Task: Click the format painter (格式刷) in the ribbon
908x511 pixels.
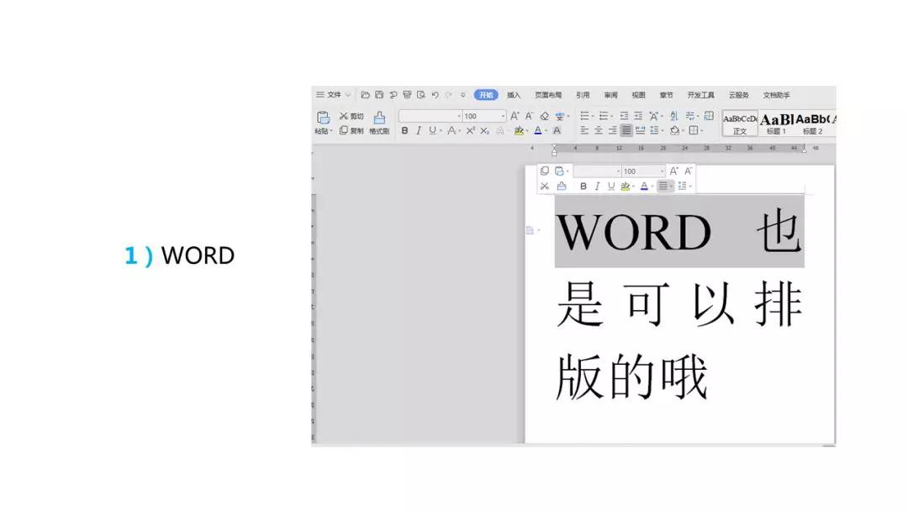Action: pyautogui.click(x=379, y=122)
